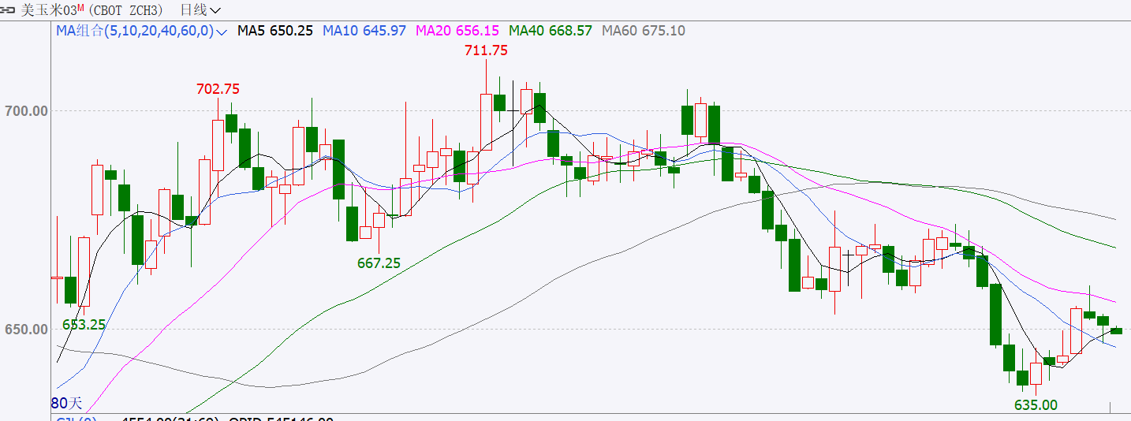Select the contract title 美玉米03 (CBOT ZCH3)
The width and height of the screenshot is (1131, 421).
click(x=91, y=10)
